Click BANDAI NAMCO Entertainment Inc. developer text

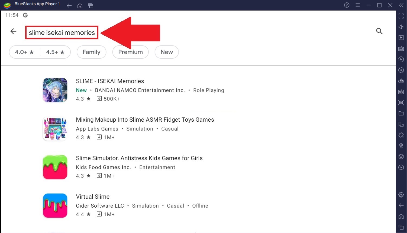tap(140, 90)
